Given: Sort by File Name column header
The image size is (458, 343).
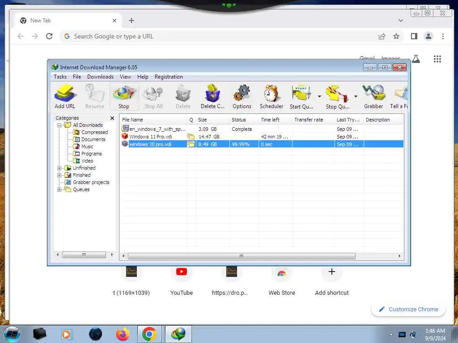Looking at the screenshot, I should [154, 120].
